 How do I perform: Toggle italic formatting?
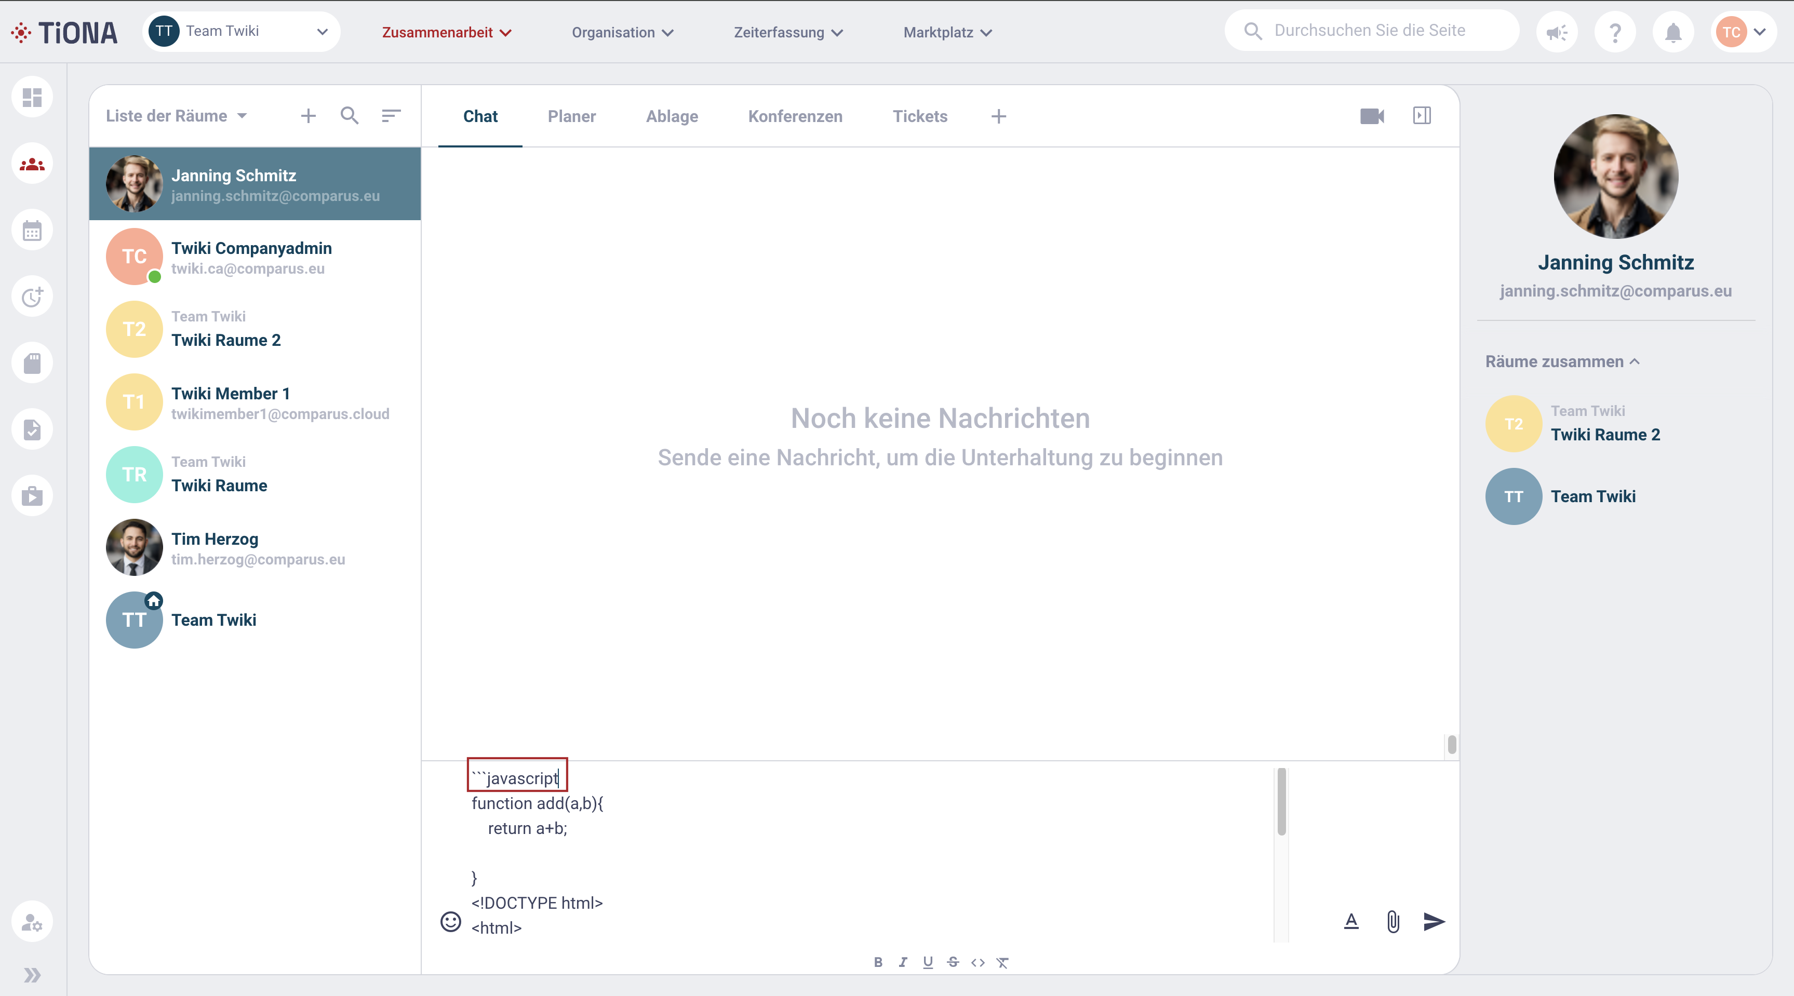(903, 963)
